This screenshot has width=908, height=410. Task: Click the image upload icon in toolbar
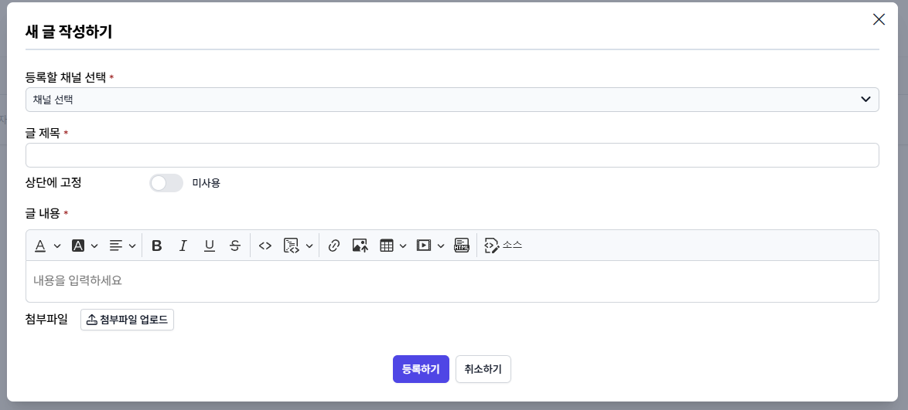pos(360,246)
